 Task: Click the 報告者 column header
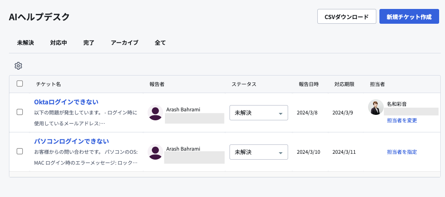[157, 84]
